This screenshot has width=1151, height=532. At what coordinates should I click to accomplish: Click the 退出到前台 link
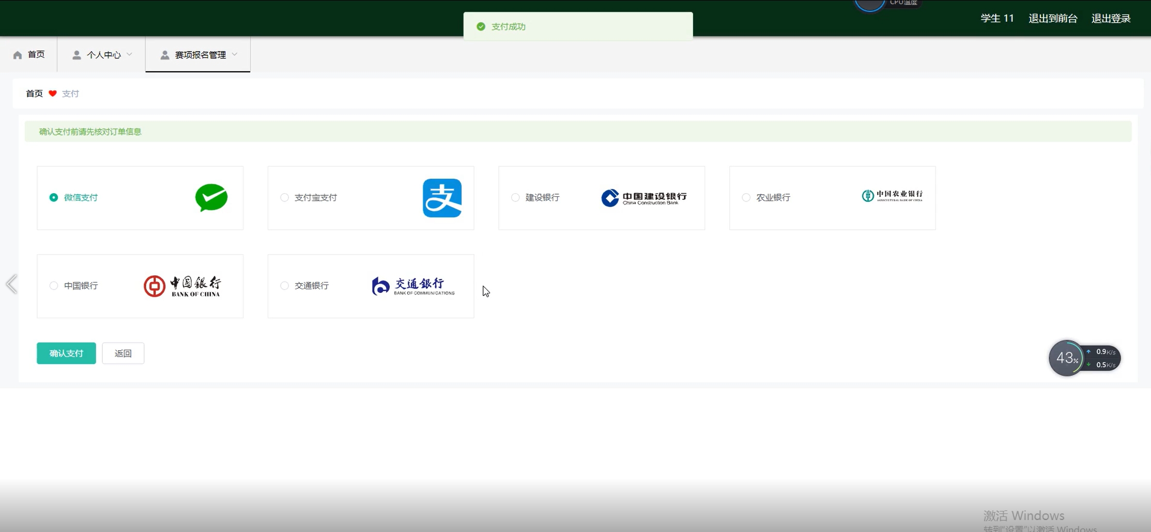1053,19
